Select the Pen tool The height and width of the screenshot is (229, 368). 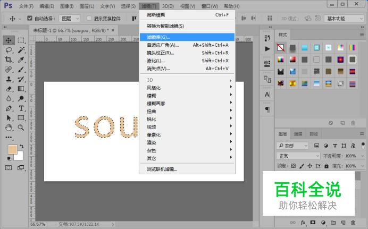tap(9, 108)
